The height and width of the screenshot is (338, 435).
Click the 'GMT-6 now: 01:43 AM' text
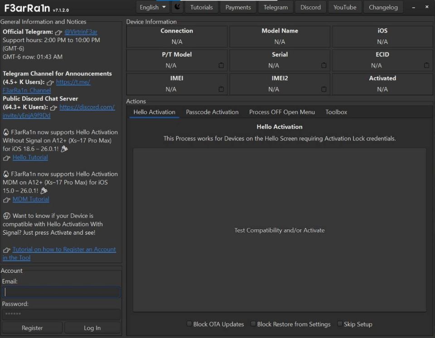[x=33, y=57]
